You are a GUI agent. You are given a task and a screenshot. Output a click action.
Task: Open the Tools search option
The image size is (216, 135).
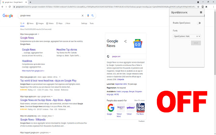91,23
